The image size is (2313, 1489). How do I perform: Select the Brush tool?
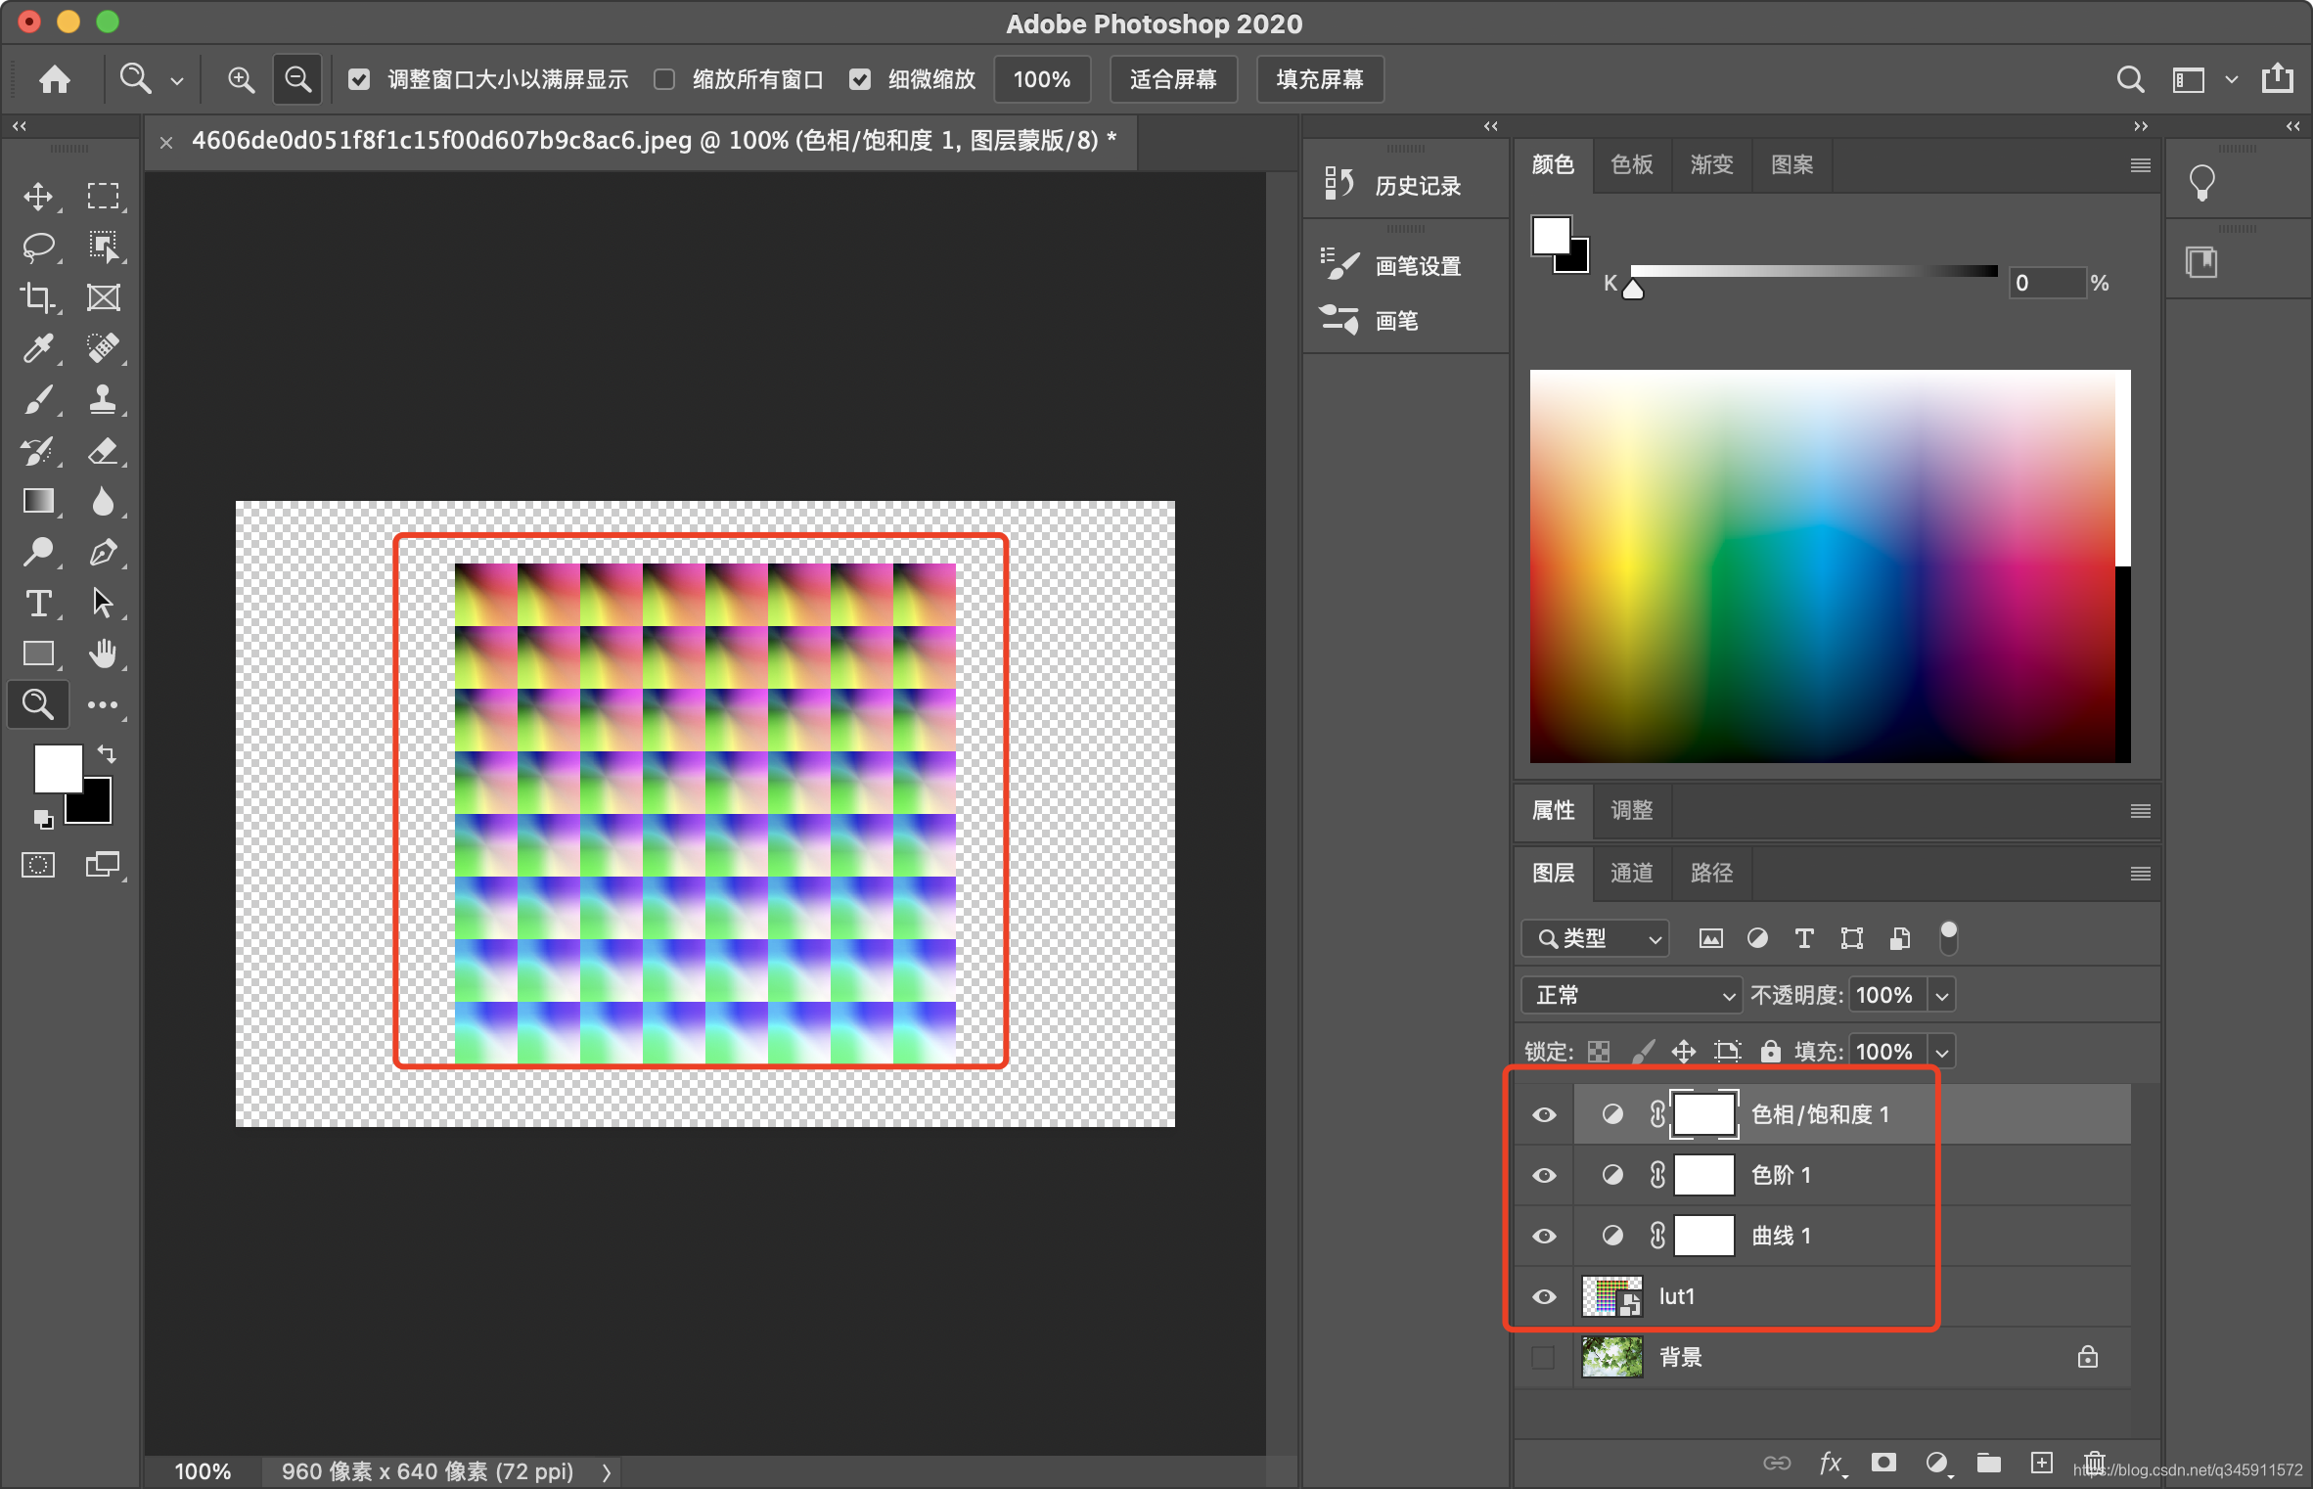38,399
